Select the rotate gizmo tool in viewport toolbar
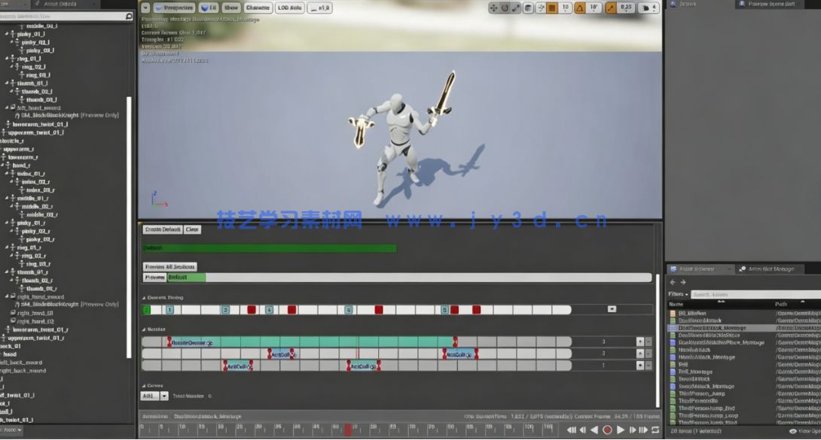The height and width of the screenshot is (440, 821). point(505,8)
